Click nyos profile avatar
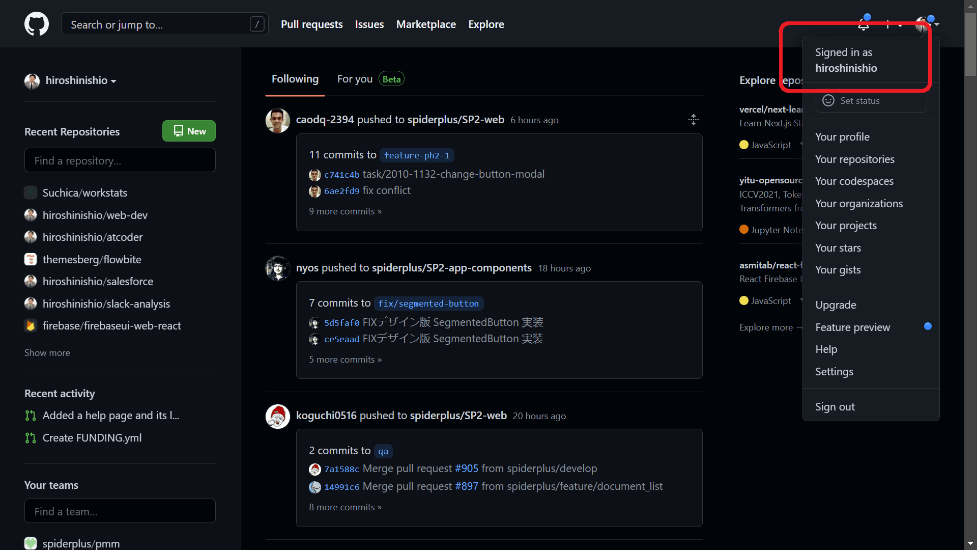 click(278, 268)
